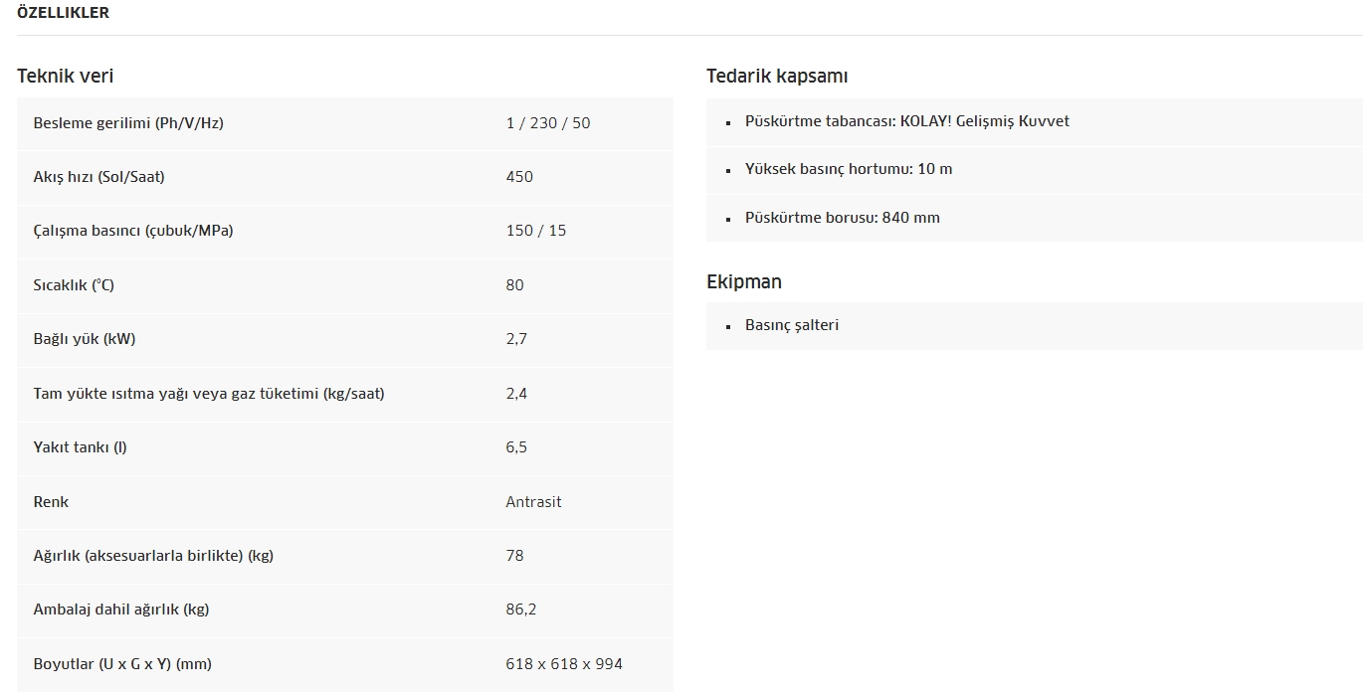
Task: Select the Yakıt tankı (l) label
Action: [x=80, y=447]
